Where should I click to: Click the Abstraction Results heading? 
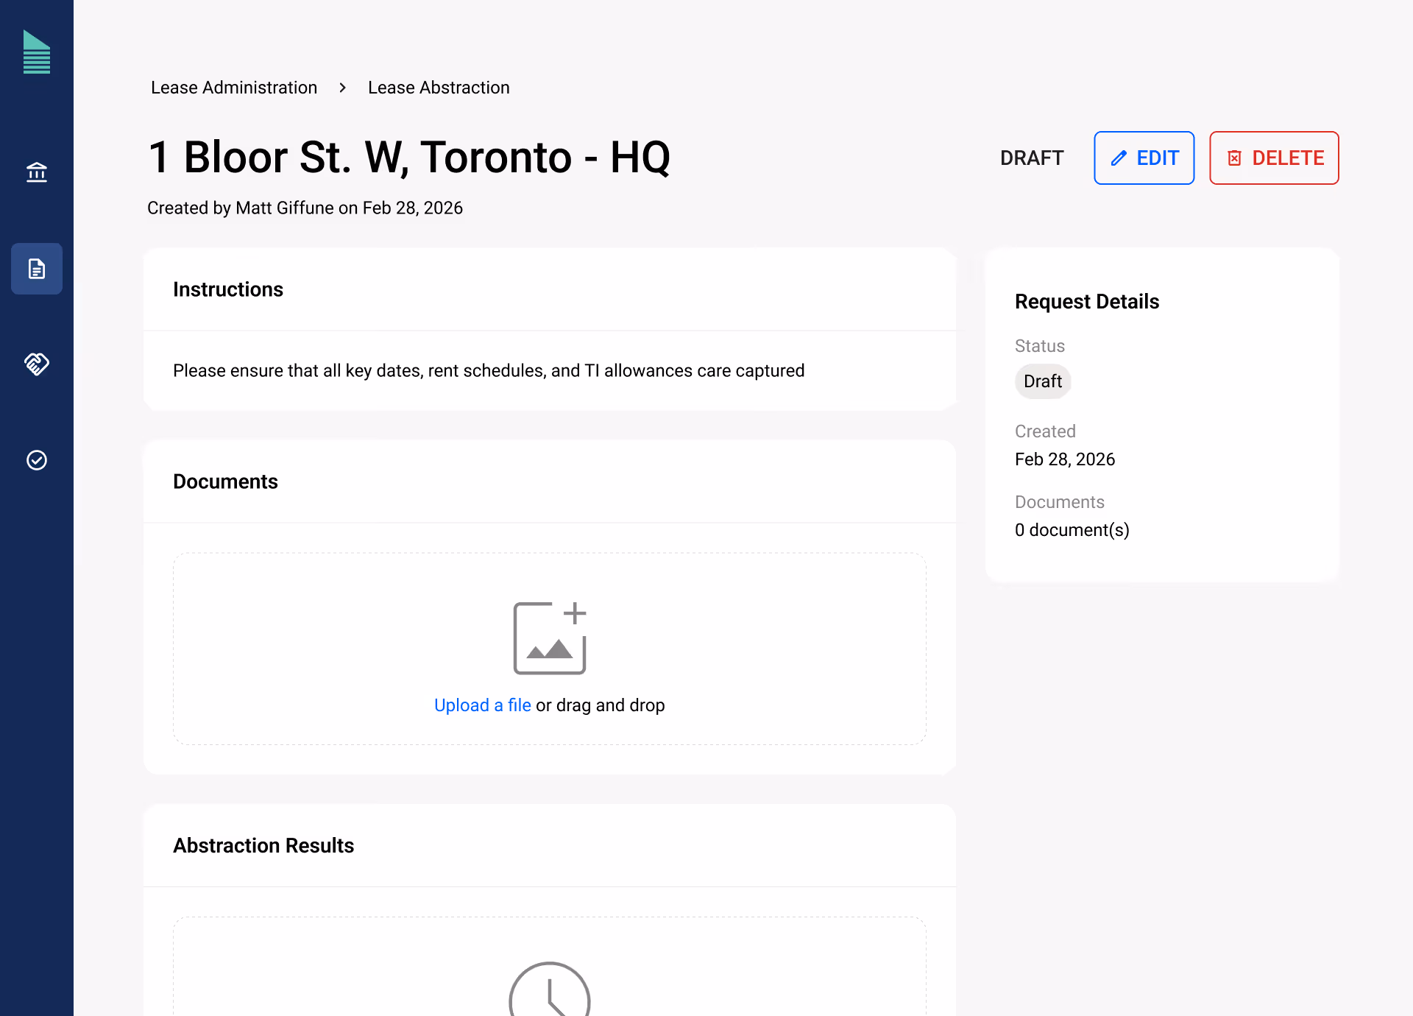click(x=263, y=845)
